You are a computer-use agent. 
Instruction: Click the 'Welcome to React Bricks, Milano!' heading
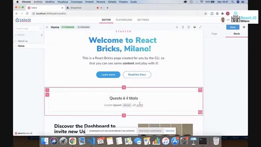(123, 45)
